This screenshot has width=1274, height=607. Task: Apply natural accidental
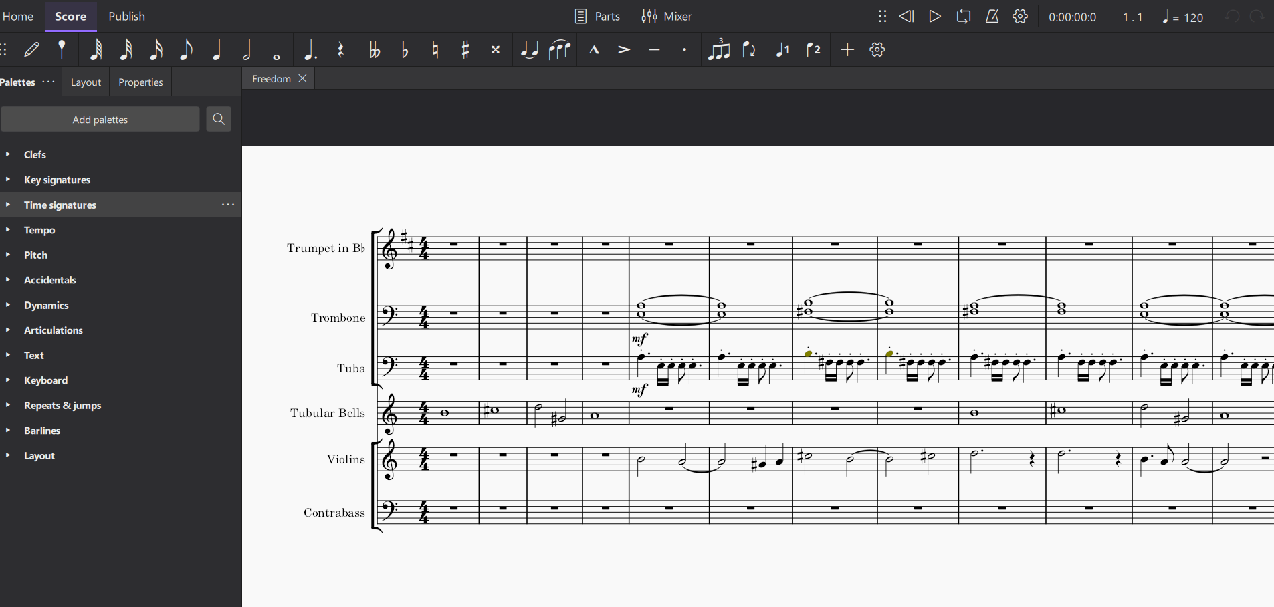(x=435, y=49)
